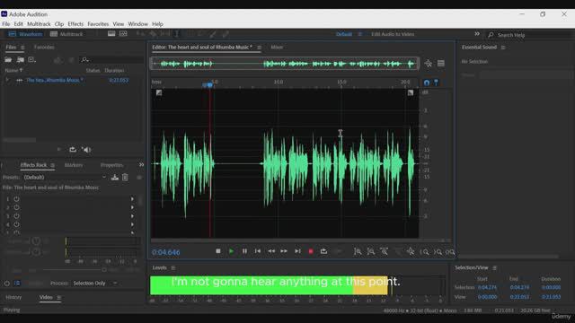This screenshot has width=575, height=323.
Task: Delete effects rack preset trash icon
Action: (125, 178)
